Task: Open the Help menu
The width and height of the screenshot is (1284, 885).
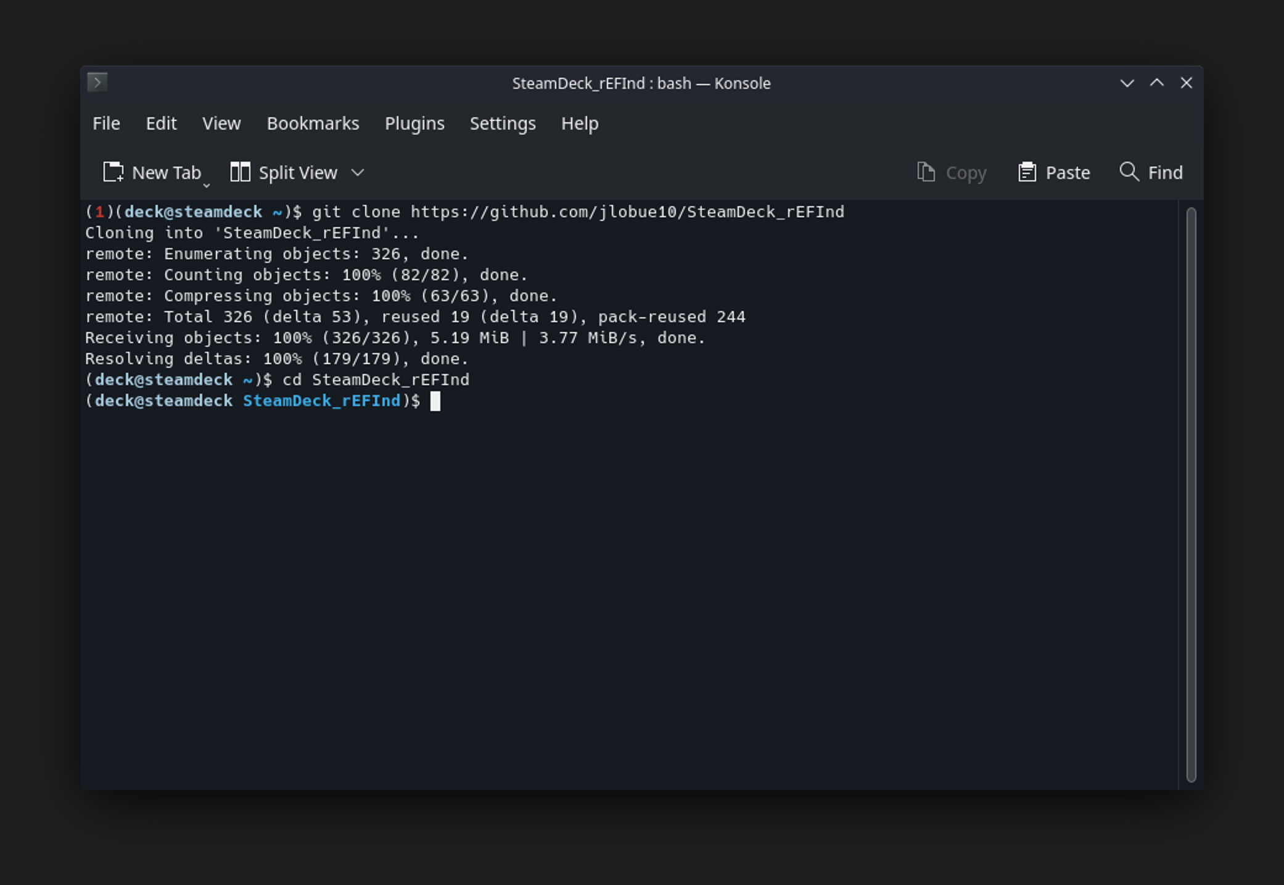Action: click(580, 123)
